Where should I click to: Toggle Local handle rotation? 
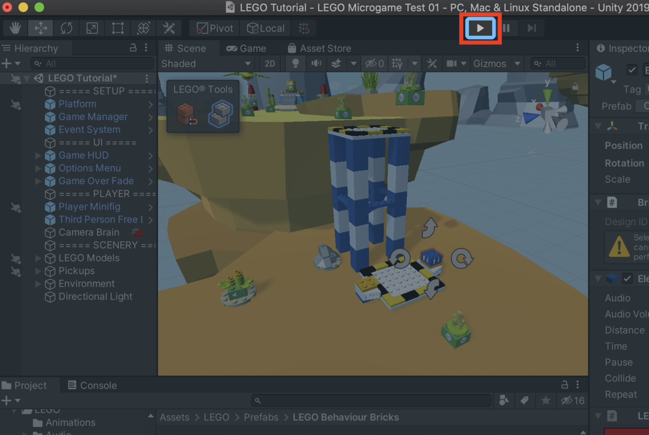click(x=266, y=28)
